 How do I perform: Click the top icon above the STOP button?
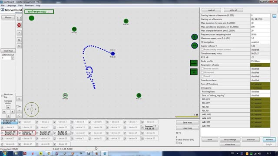tap(19, 18)
